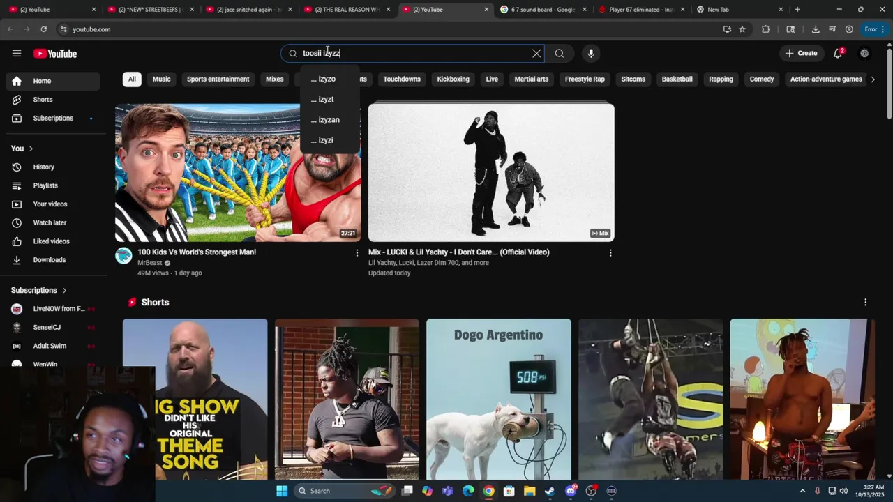This screenshot has height=502, width=893.
Task: Select the Mixes filter chip
Action: point(274,79)
